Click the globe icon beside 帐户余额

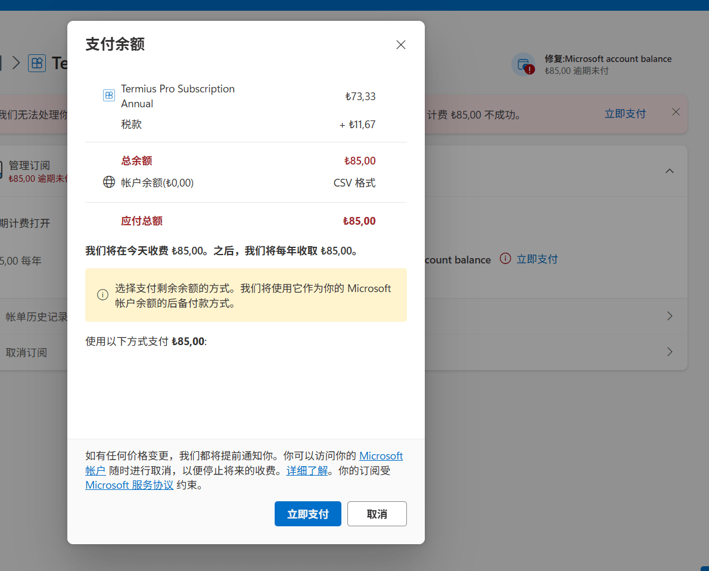click(109, 182)
